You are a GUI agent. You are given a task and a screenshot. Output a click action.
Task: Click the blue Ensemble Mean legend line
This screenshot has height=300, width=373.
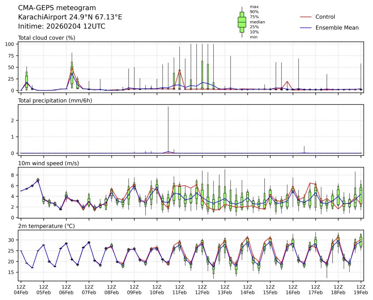[306, 27]
